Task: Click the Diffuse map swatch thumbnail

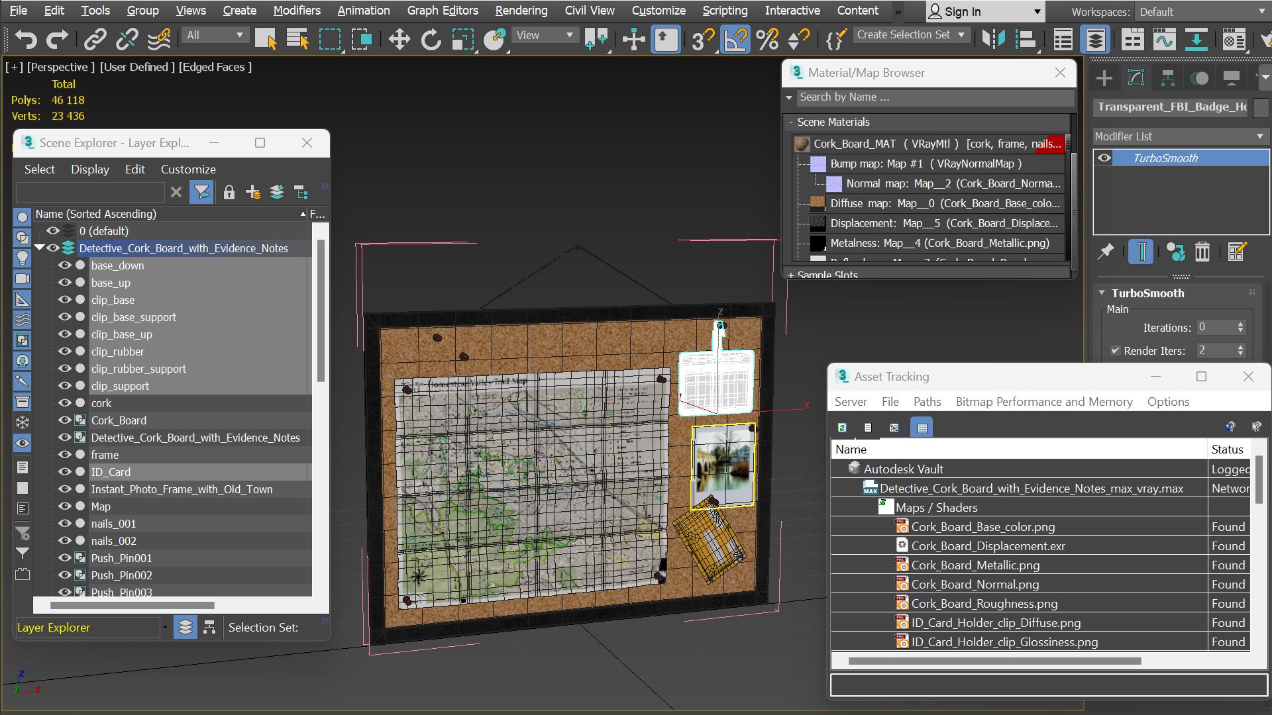Action: [818, 203]
